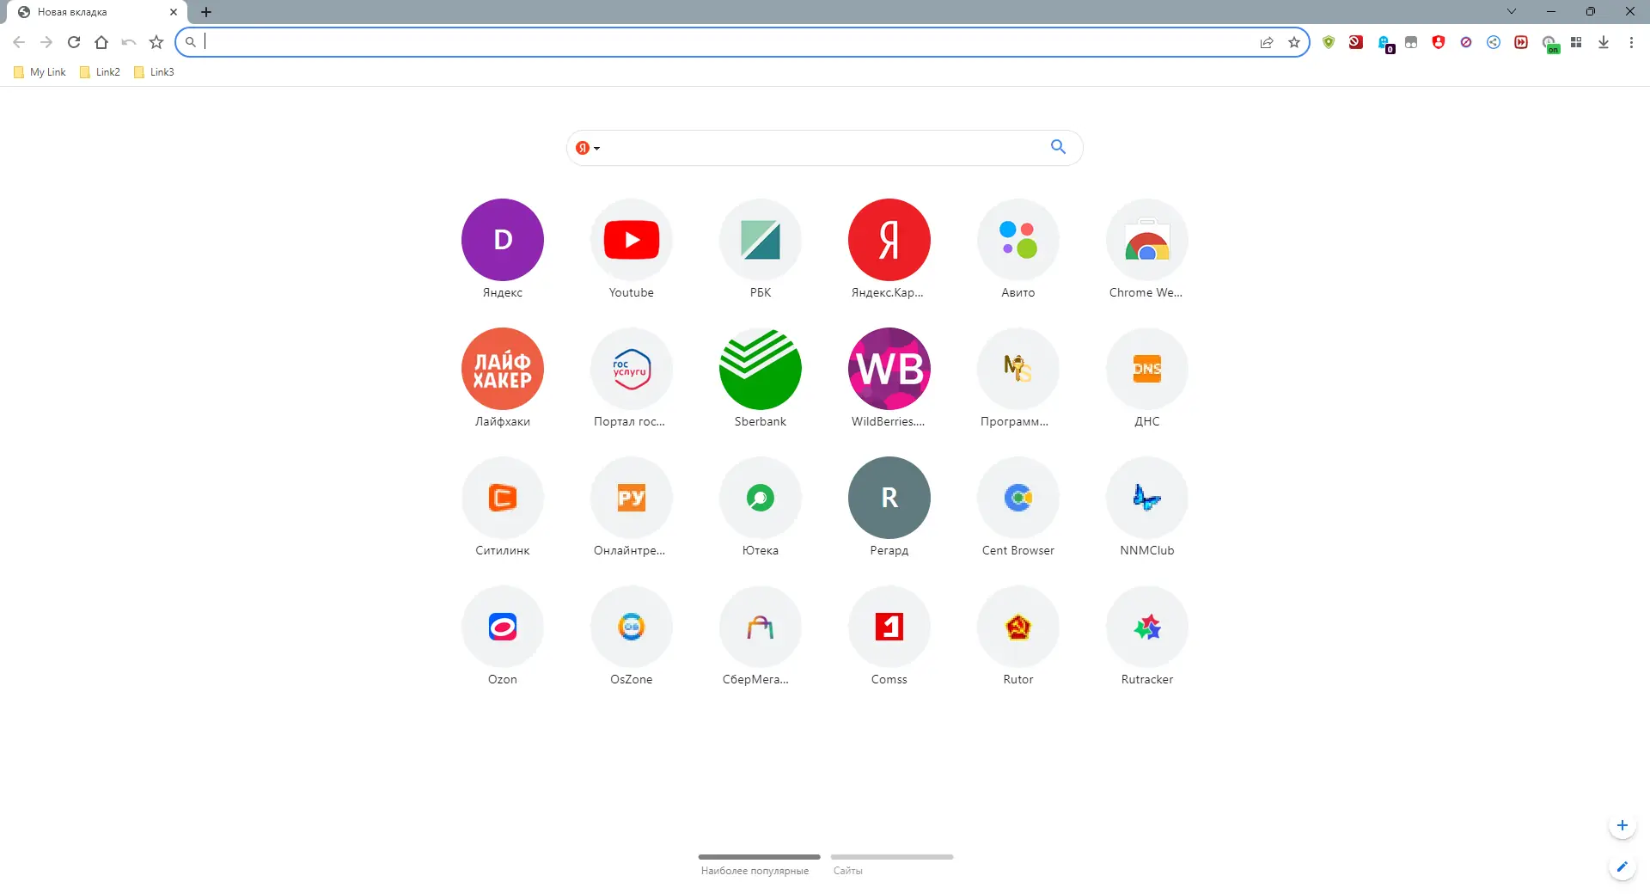
Task: Open the Ситилинк speed dial
Action: (503, 507)
